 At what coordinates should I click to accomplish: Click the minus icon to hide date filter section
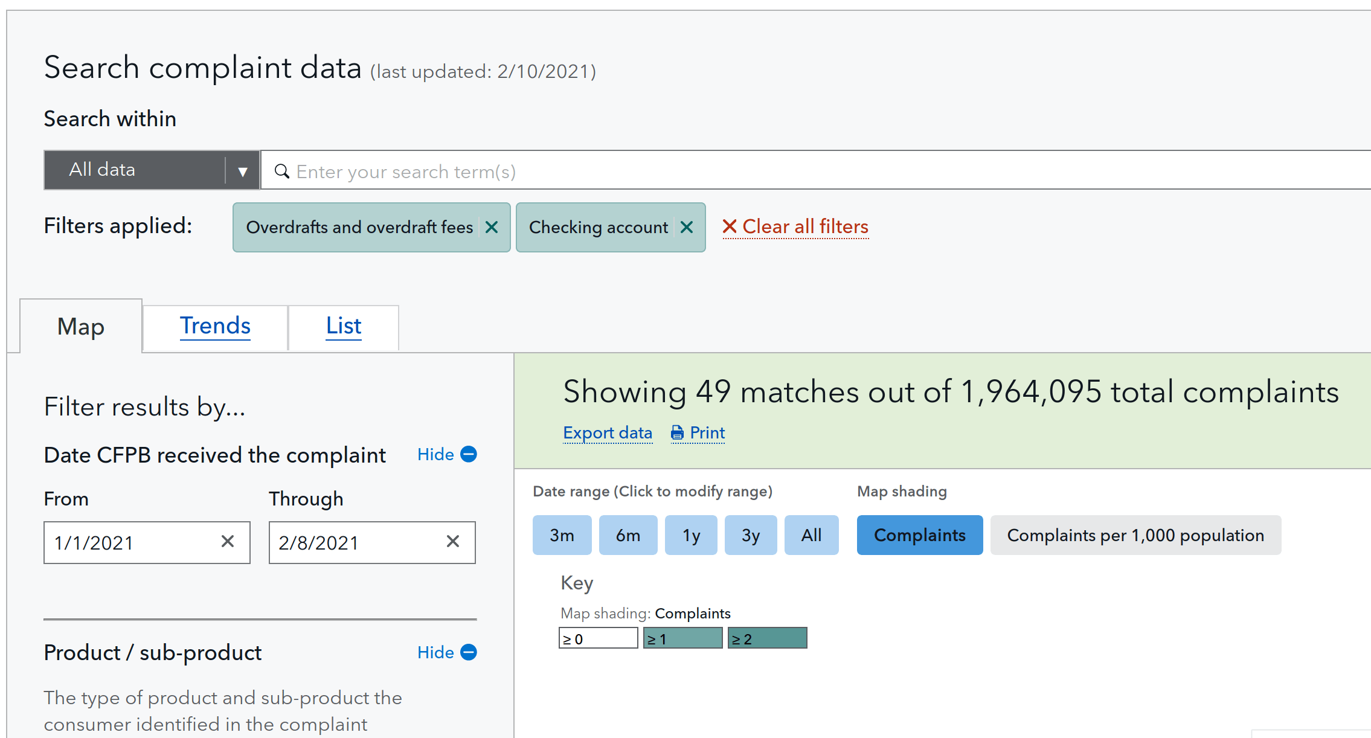coord(467,454)
